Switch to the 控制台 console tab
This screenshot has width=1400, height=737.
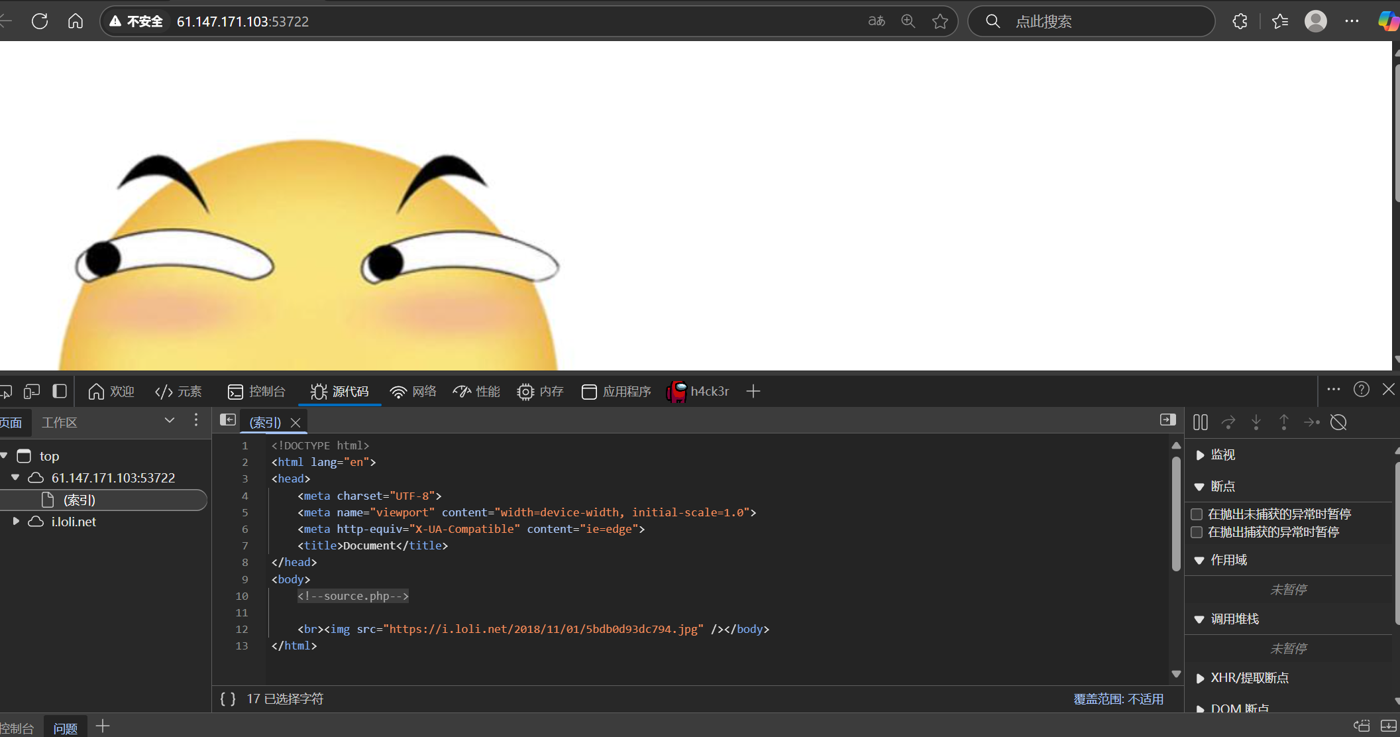pos(256,392)
